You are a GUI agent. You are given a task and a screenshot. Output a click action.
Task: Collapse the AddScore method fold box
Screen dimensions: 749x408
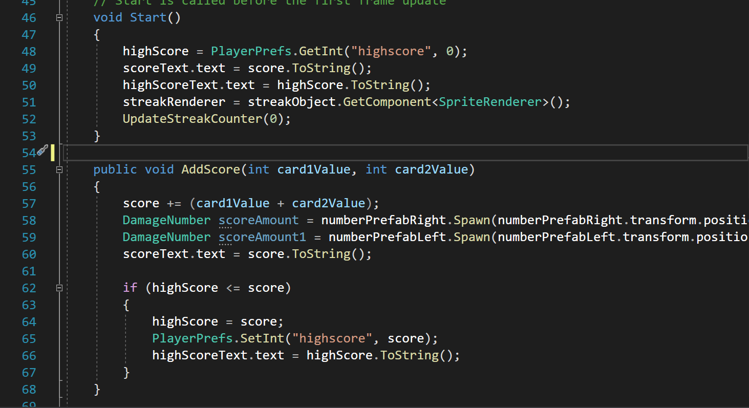pos(59,169)
